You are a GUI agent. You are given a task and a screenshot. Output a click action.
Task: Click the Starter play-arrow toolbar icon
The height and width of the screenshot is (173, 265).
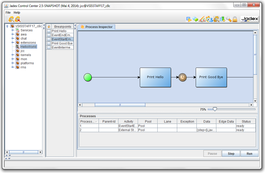tap(189, 19)
